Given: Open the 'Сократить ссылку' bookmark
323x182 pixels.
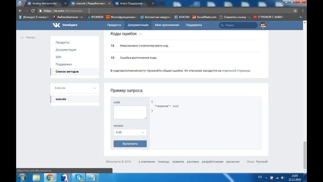Looking at the screenshot, I should (235, 17).
